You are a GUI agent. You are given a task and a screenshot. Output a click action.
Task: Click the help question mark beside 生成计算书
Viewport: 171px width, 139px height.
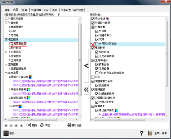[142, 133]
